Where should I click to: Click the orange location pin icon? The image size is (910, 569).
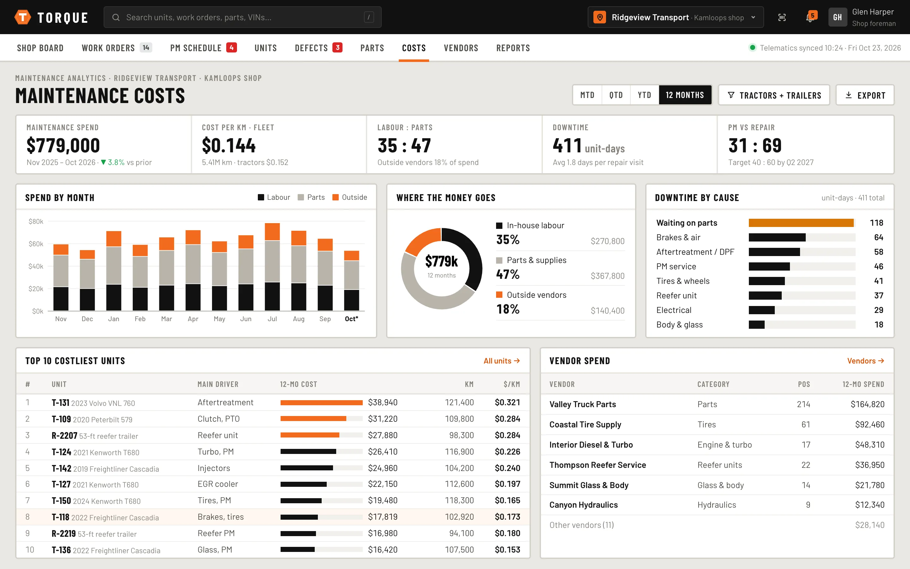click(600, 17)
